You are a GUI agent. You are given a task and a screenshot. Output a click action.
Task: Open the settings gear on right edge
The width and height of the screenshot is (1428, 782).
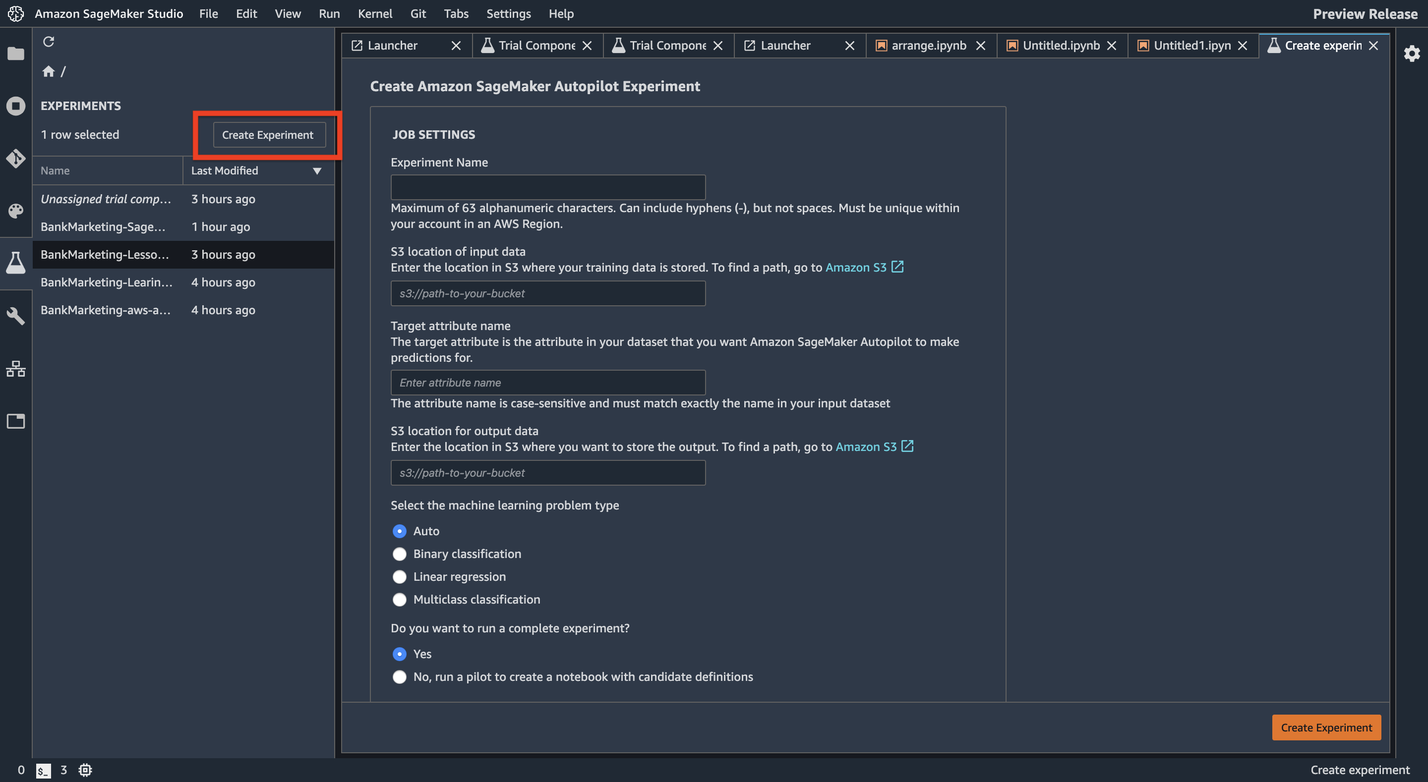coord(1411,53)
